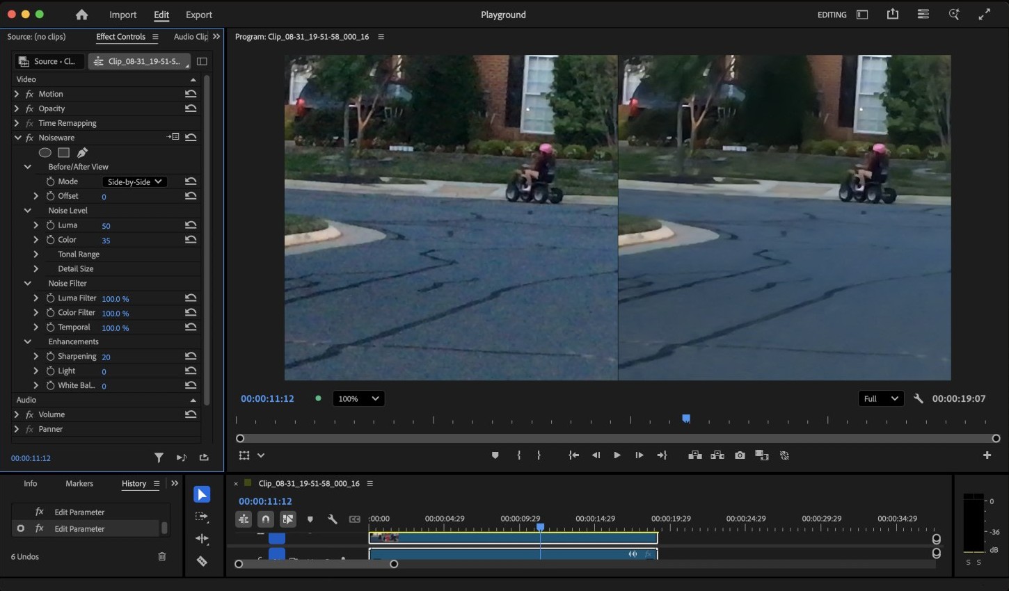Viewport: 1009px width, 591px height.
Task: Select the Razor tool
Action: 202,561
